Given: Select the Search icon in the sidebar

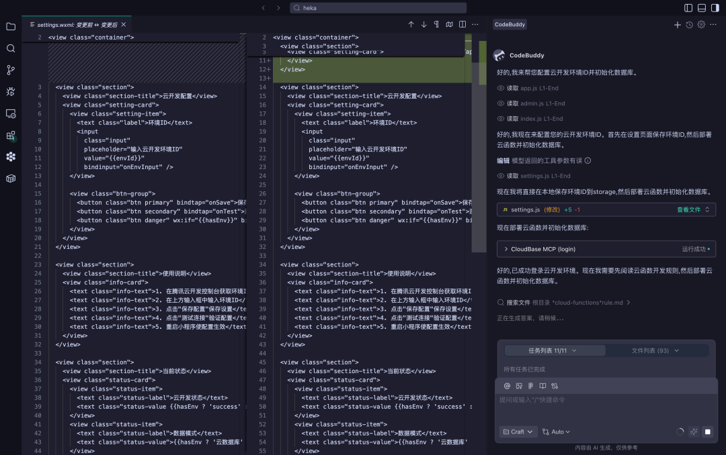Looking at the screenshot, I should 10,48.
